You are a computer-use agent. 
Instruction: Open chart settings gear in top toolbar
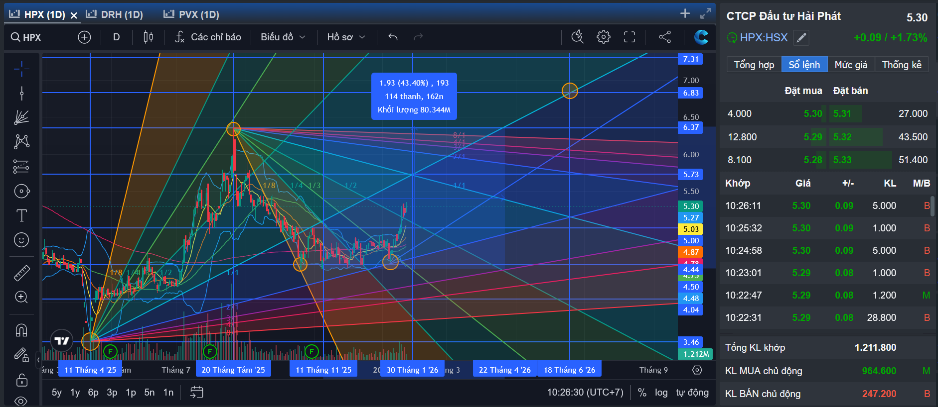[604, 37]
